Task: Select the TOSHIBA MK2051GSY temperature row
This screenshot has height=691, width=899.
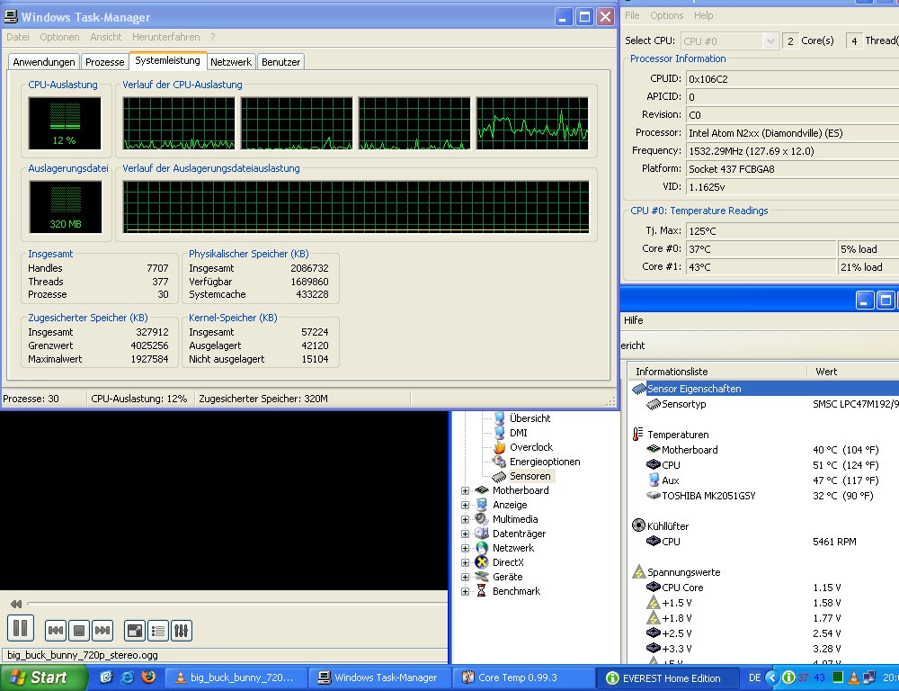Action: [x=708, y=496]
